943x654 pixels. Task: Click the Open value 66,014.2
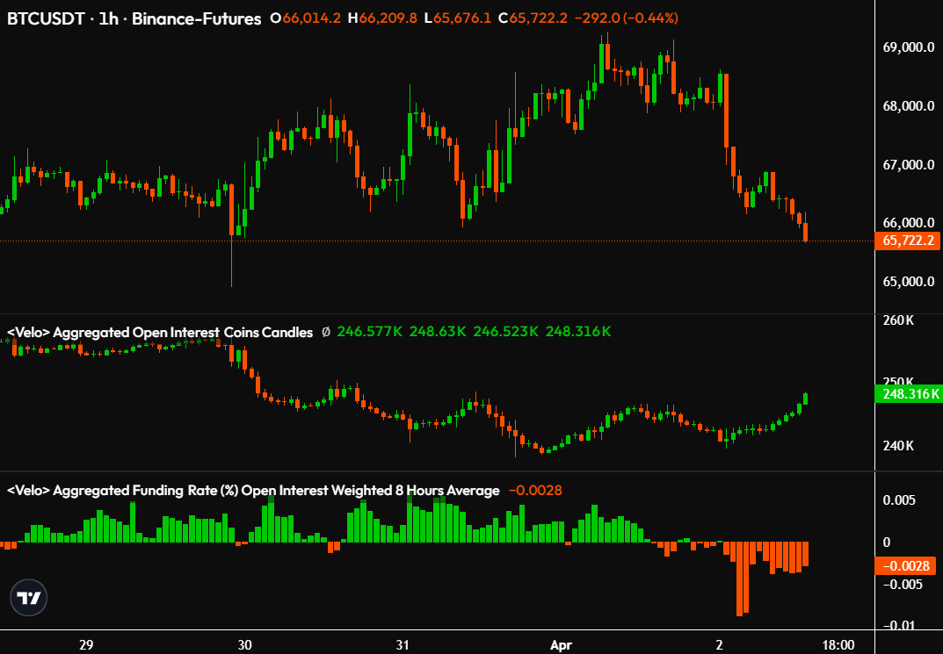coord(313,18)
